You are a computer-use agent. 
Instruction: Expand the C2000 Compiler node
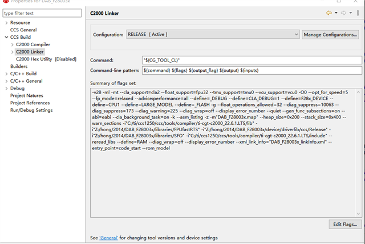pos(12,44)
